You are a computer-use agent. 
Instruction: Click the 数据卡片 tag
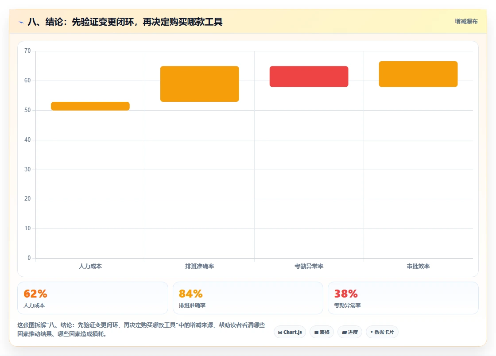(x=382, y=332)
